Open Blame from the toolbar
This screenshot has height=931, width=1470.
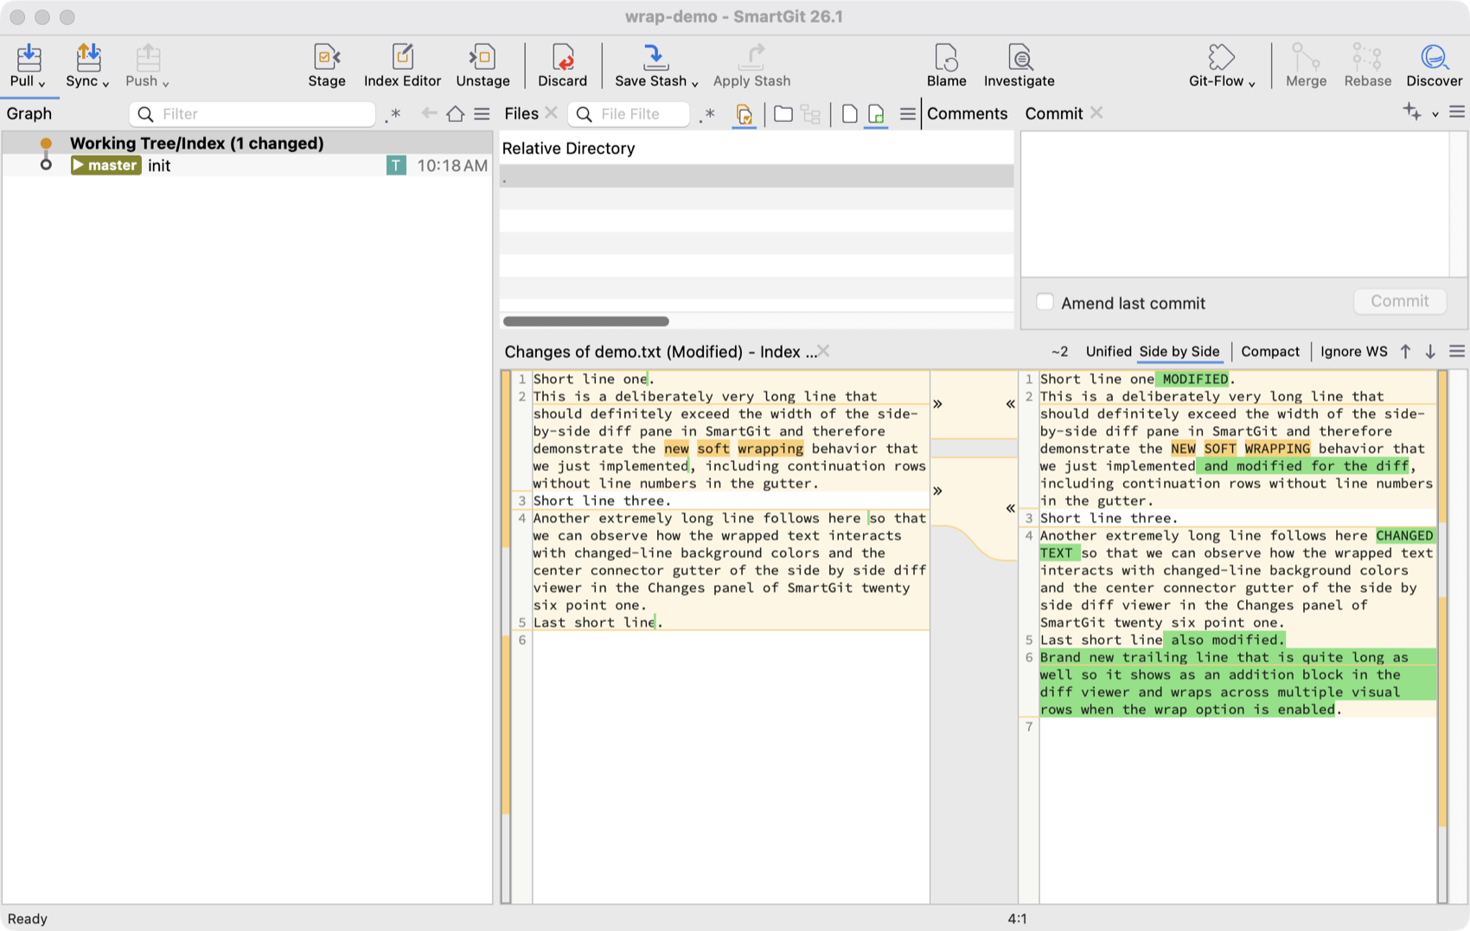946,58
